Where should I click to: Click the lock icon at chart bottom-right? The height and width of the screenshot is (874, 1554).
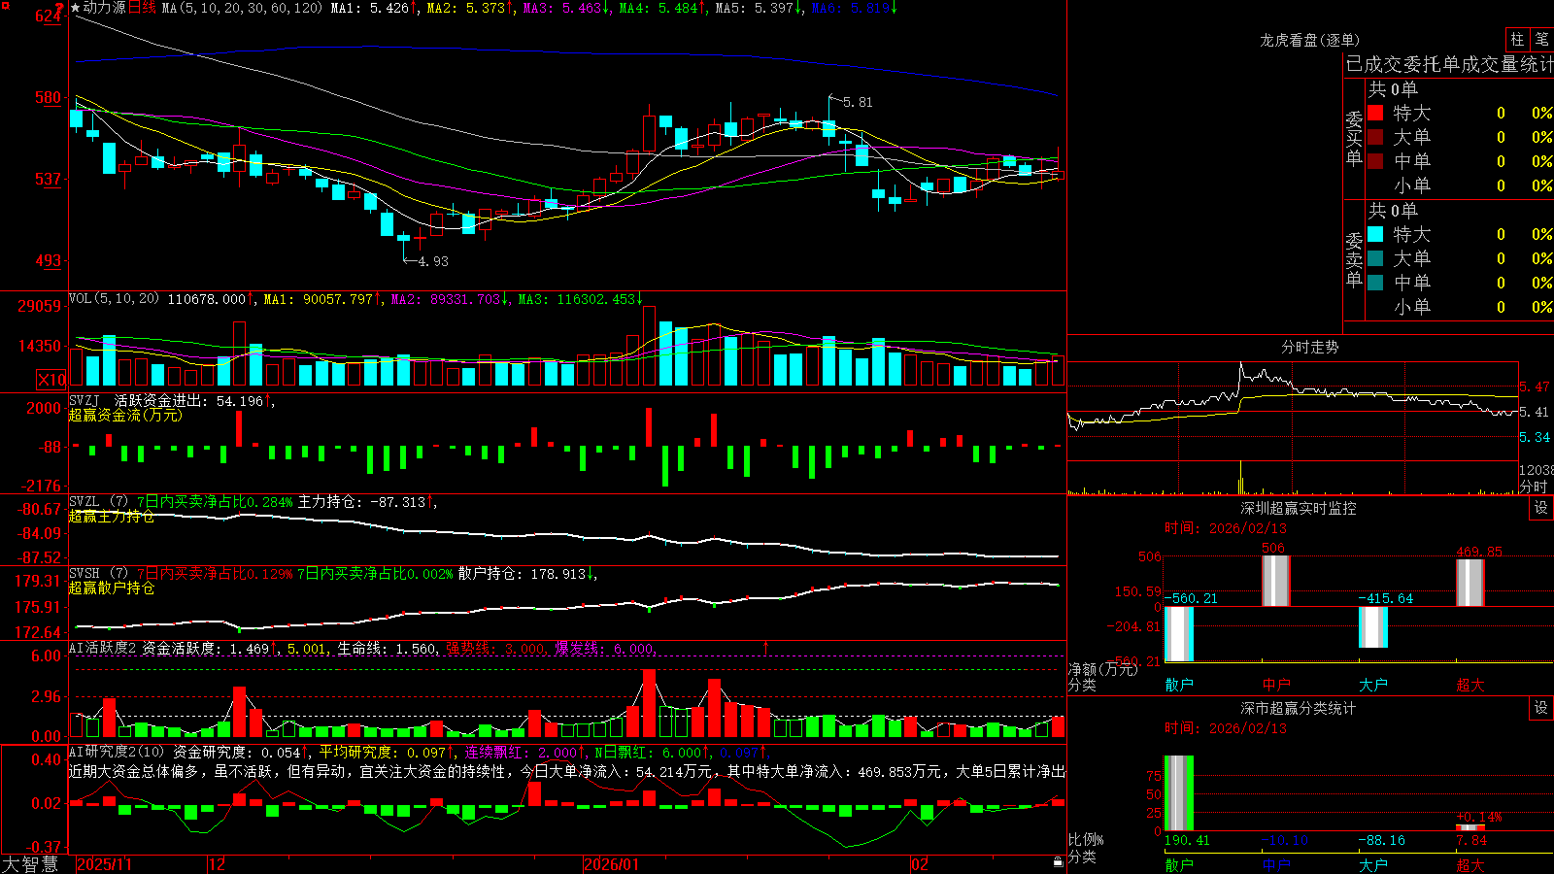1059,862
